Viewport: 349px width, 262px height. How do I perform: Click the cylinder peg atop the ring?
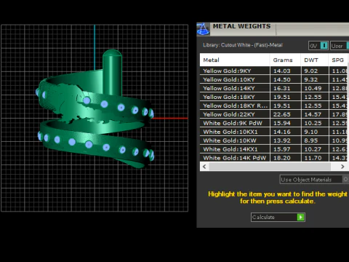tap(112, 73)
